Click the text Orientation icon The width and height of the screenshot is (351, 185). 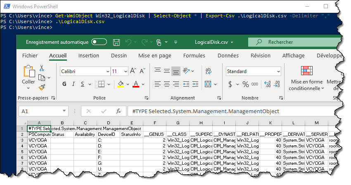(186, 71)
